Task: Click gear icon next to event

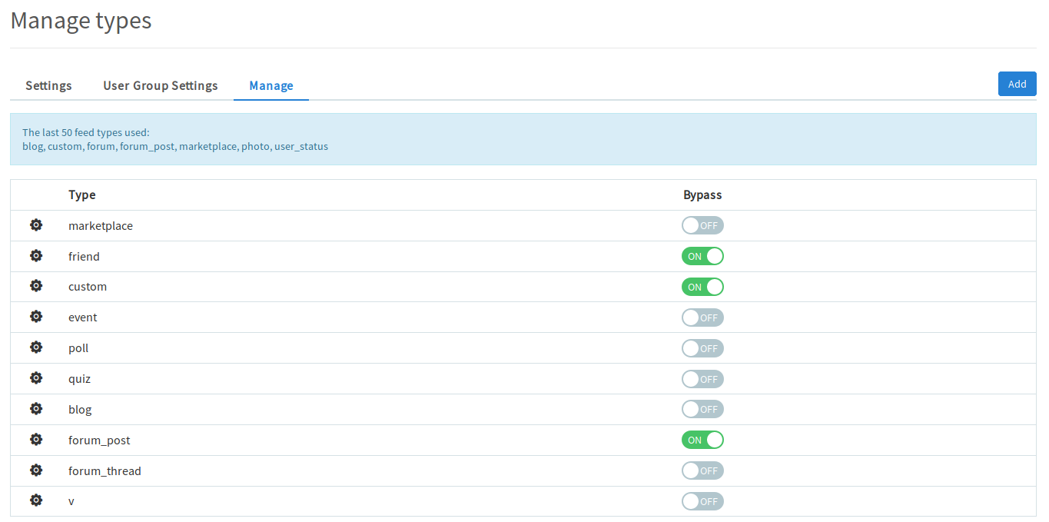Action: click(36, 317)
